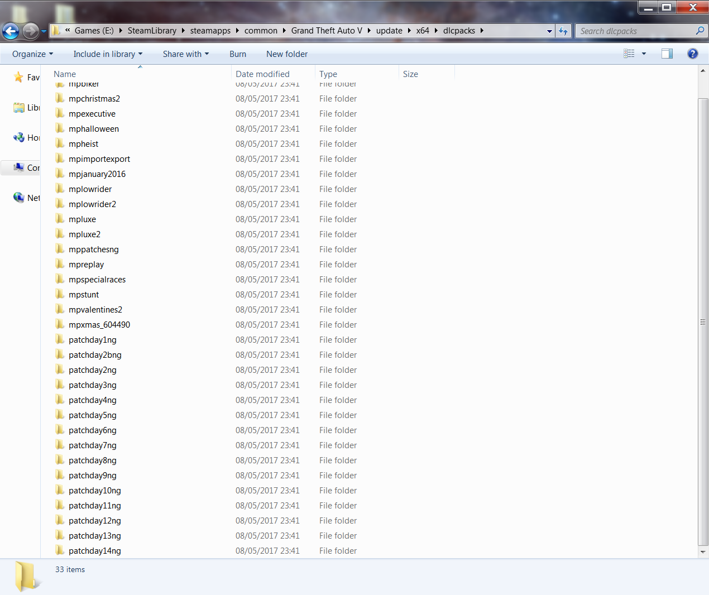Select Network in the navigation pane
The height and width of the screenshot is (595, 709).
point(26,198)
